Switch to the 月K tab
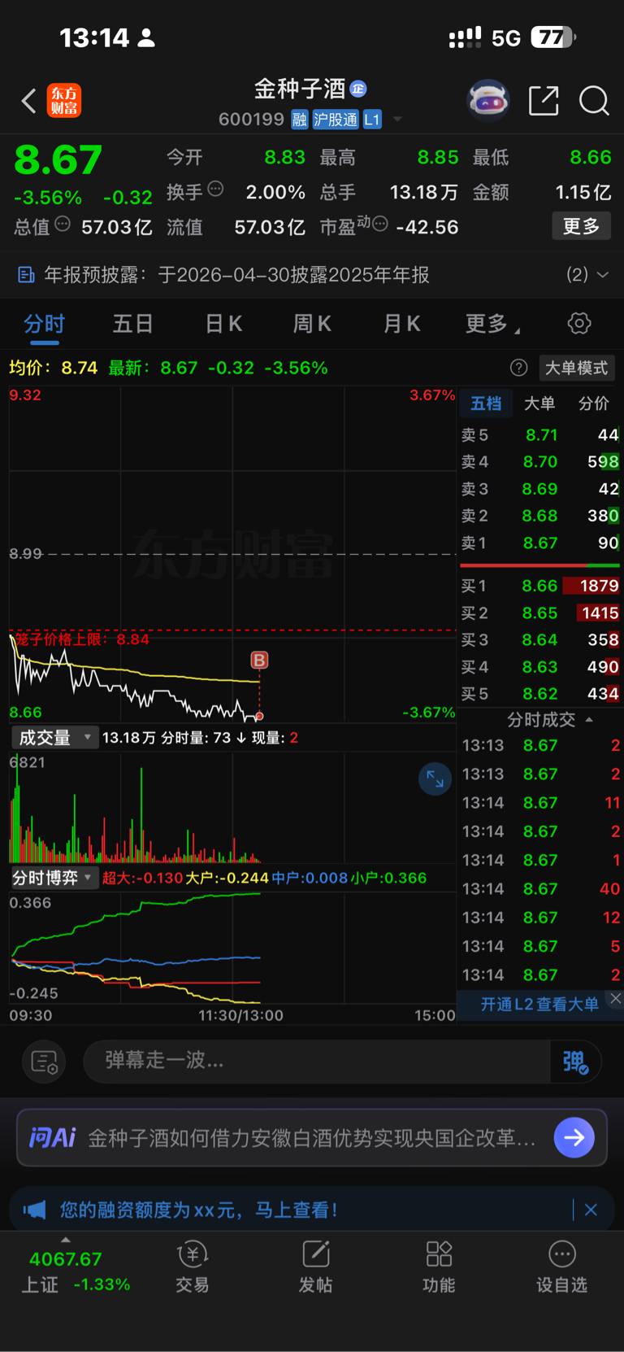 pyautogui.click(x=401, y=325)
